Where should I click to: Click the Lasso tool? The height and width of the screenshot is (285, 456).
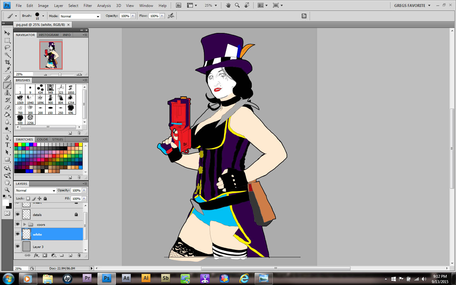[7, 47]
